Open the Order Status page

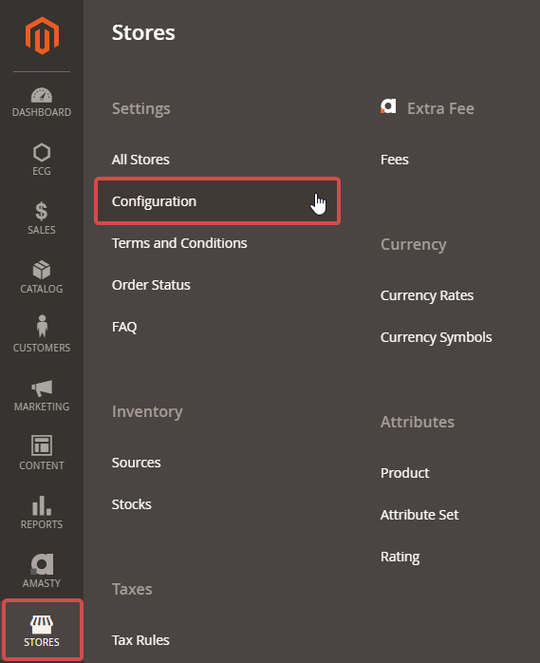click(x=151, y=285)
